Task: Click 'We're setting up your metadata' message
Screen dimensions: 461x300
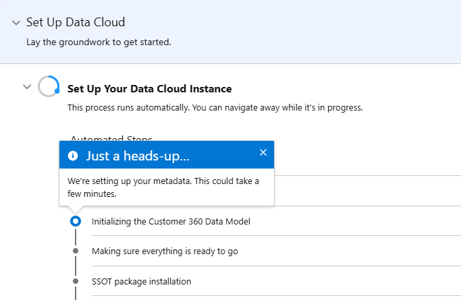Action: [x=163, y=187]
